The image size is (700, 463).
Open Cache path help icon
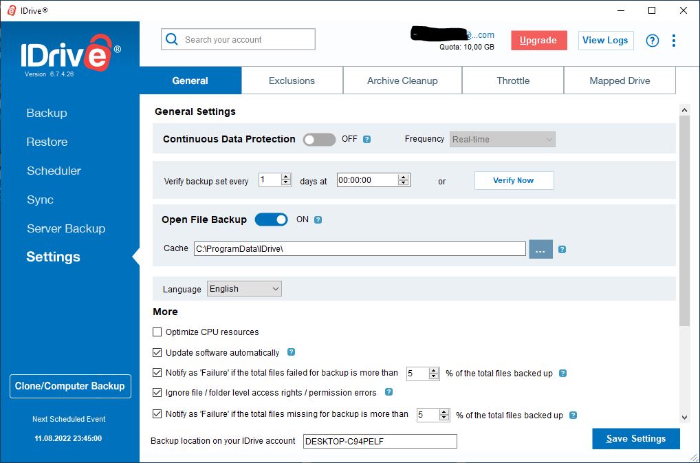562,249
